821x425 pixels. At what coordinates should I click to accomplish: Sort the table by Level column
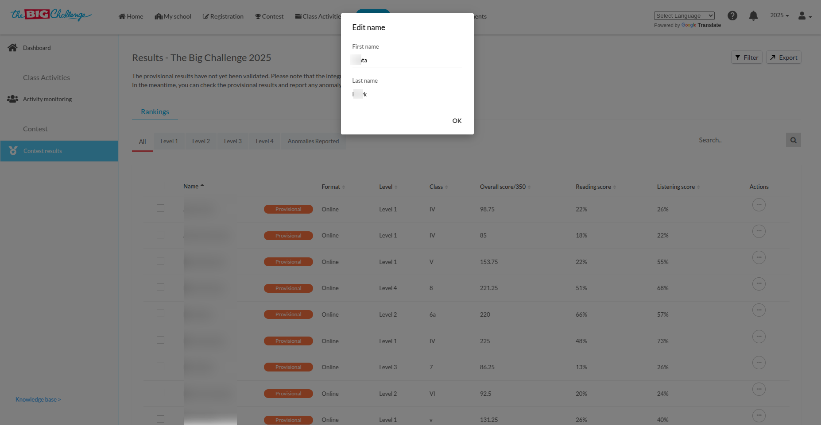(388, 187)
